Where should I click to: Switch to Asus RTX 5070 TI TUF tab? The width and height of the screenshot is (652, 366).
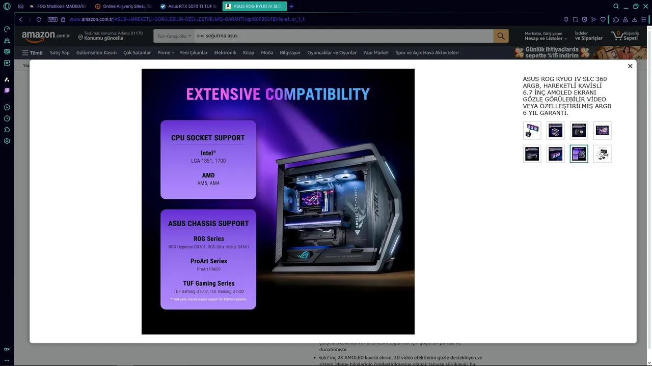point(189,6)
